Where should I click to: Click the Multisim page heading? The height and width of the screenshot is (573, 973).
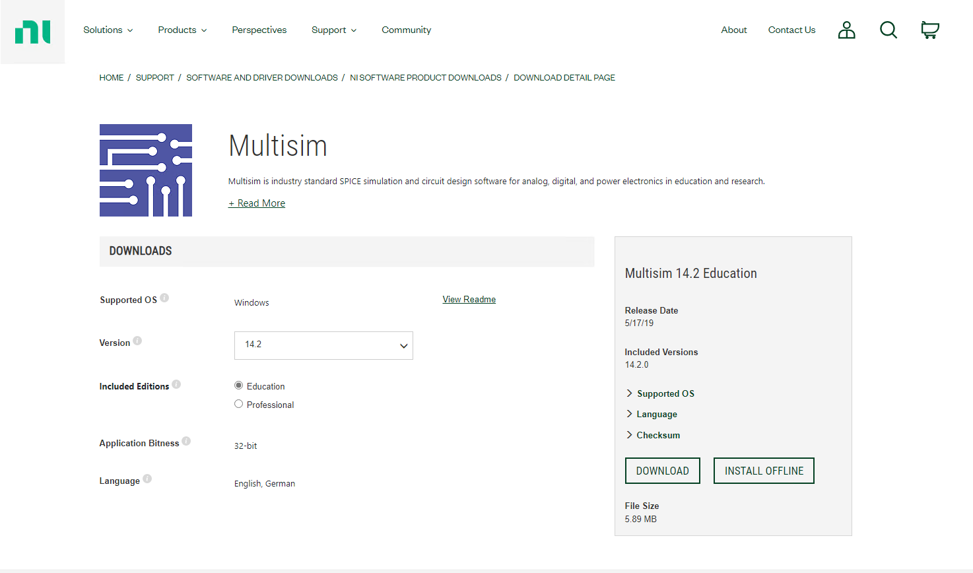278,146
